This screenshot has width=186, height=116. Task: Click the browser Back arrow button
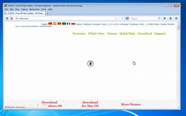7,18
